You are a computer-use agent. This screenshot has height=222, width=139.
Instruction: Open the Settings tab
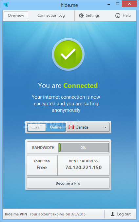89,15
